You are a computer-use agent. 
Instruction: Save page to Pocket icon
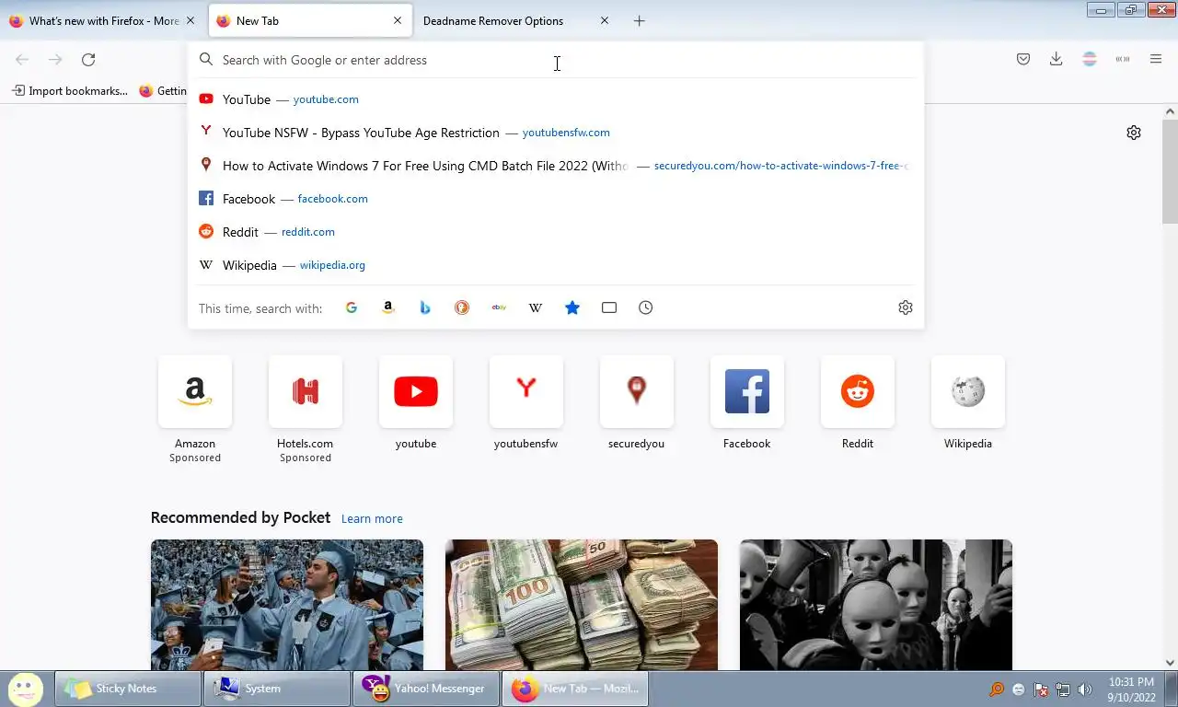pos(1023,59)
